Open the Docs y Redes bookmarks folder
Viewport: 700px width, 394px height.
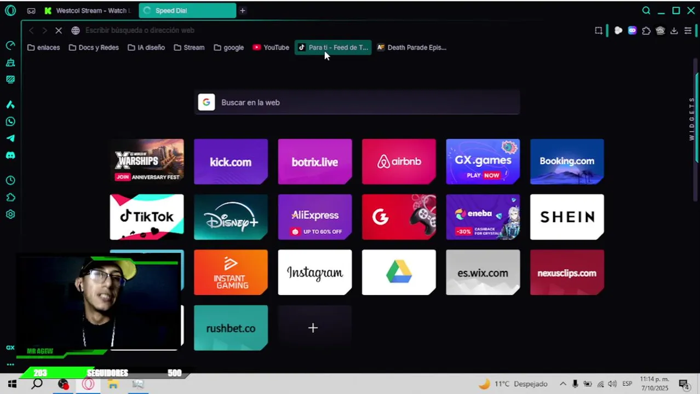94,48
